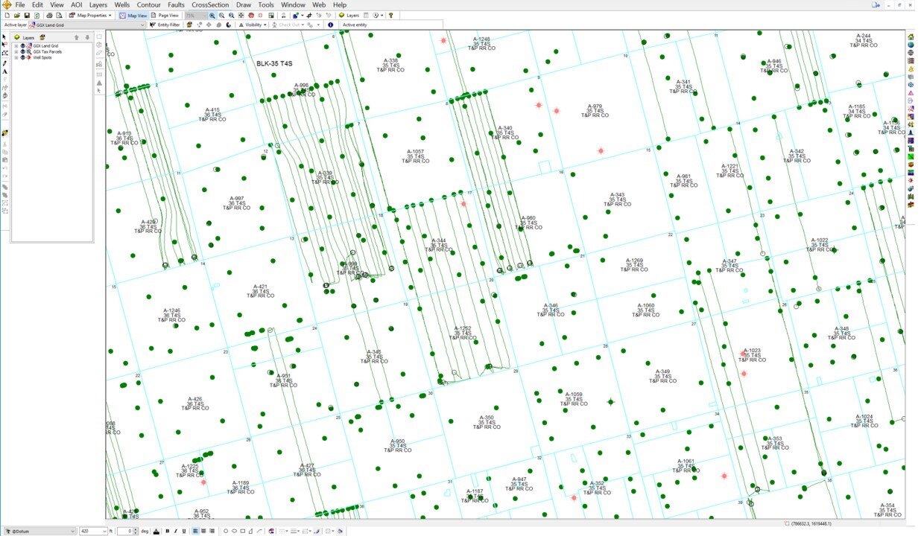
Task: Click the Print preview icon
Action: (59, 15)
